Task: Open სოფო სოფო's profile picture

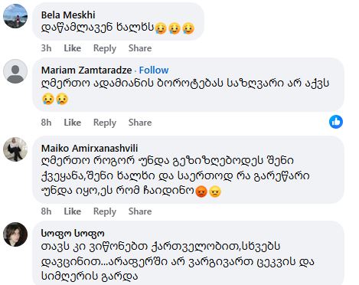Action: 15,234
